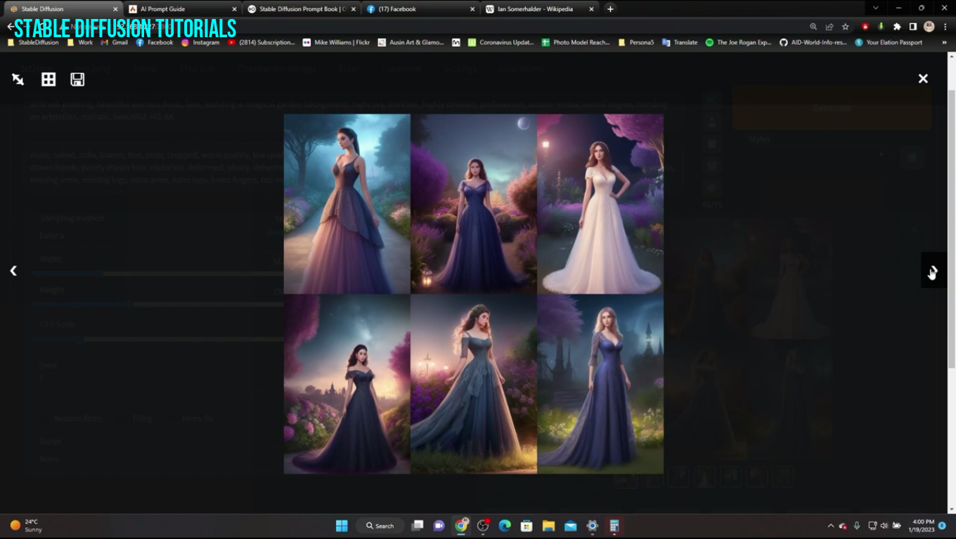Click the tile grid icon in lightbox
956x539 pixels.
tap(49, 79)
